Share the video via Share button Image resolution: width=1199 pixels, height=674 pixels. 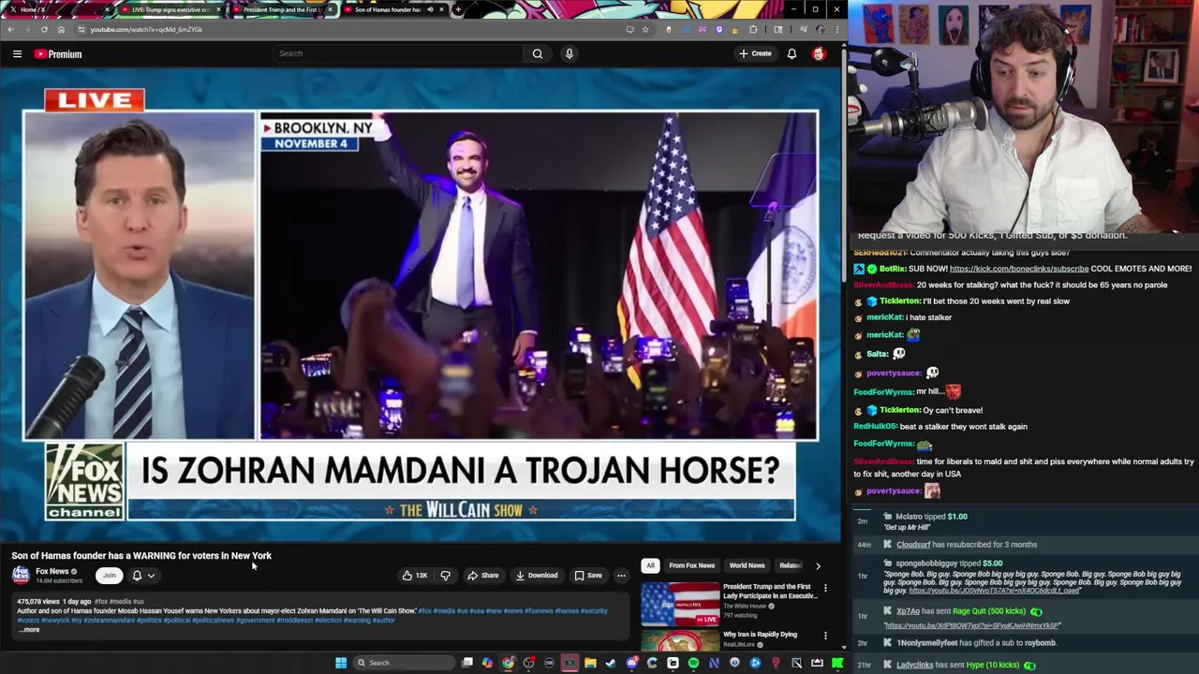[x=483, y=576]
